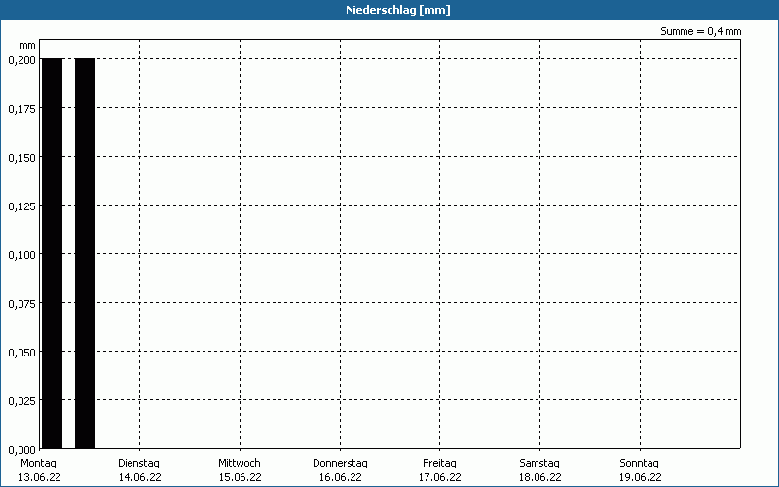Click the Montag day label

[38, 464]
